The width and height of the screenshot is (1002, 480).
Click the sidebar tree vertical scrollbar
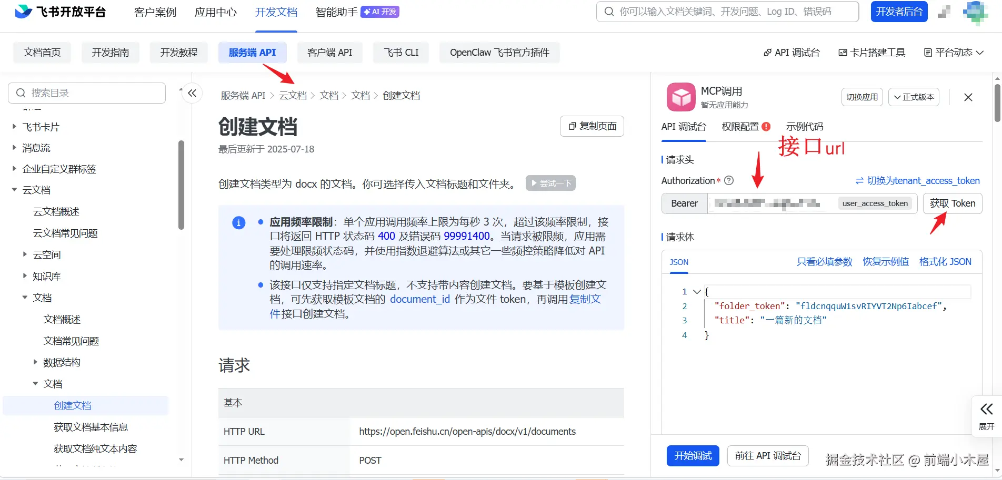pos(181,185)
